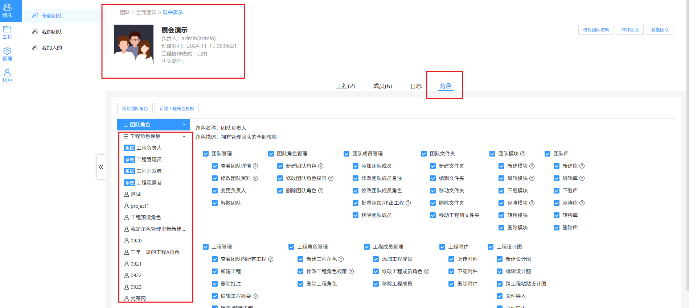
Task: Show help for 删除团队角色 permission
Action: (x=321, y=191)
